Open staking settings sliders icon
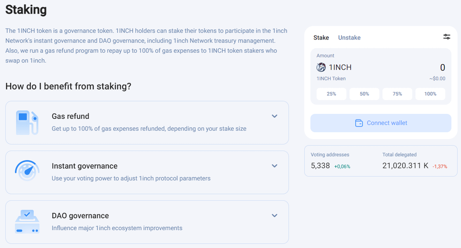 (446, 37)
